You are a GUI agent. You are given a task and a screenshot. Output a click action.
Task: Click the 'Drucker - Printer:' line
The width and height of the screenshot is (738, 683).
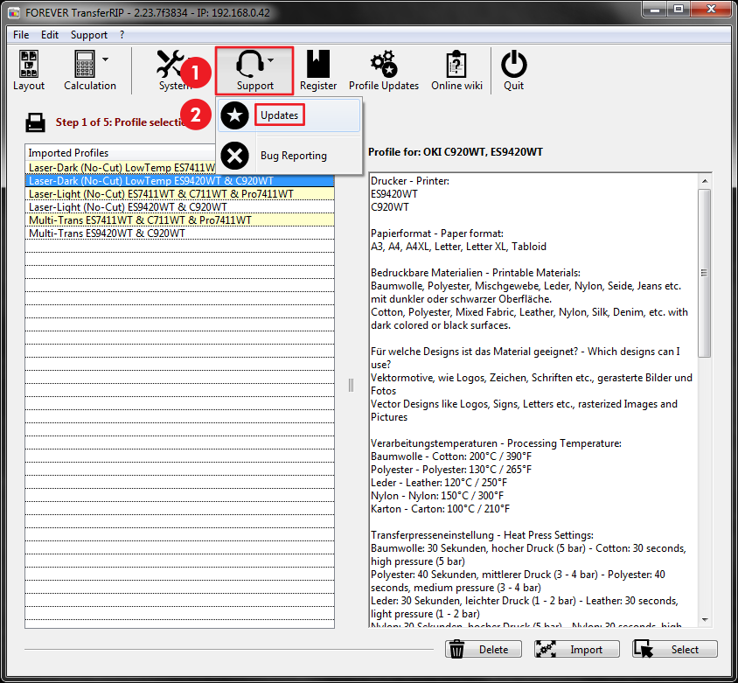(x=410, y=181)
